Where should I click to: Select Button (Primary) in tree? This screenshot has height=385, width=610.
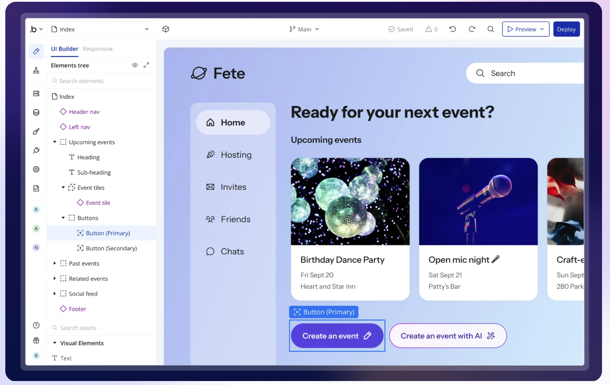click(x=102, y=233)
